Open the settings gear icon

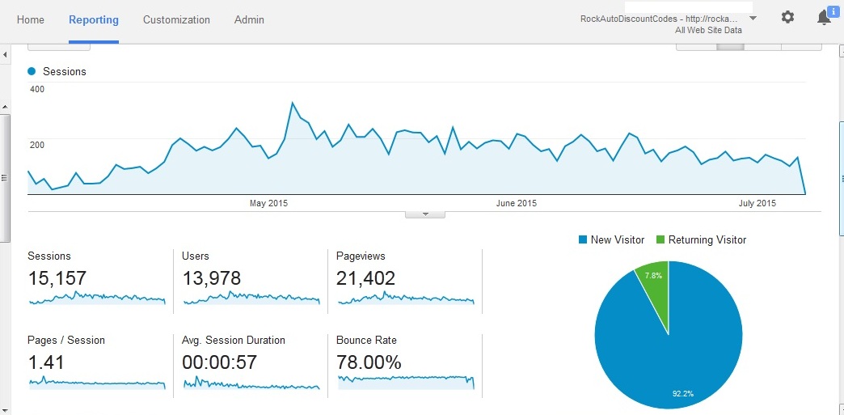(787, 17)
